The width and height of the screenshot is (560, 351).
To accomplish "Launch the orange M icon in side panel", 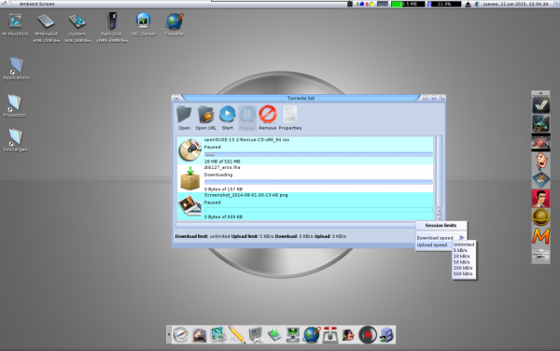I will [x=540, y=236].
